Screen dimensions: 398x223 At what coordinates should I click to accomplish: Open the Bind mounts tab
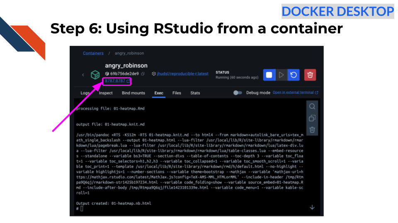pyautogui.click(x=133, y=93)
